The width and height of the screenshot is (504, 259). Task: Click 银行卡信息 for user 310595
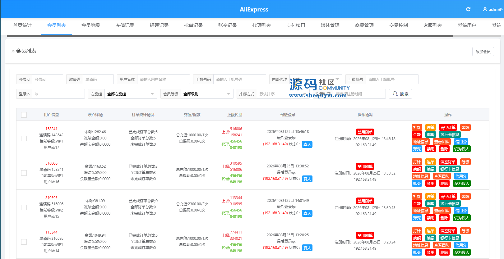coord(450,204)
